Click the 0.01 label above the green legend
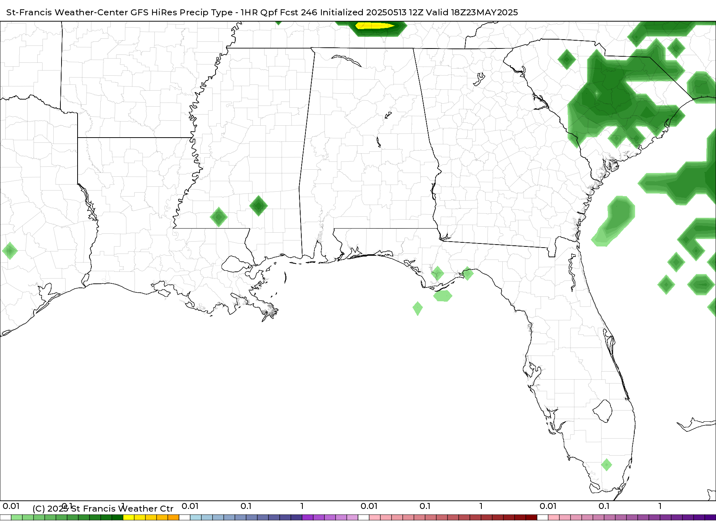The width and height of the screenshot is (716, 522). (x=11, y=506)
